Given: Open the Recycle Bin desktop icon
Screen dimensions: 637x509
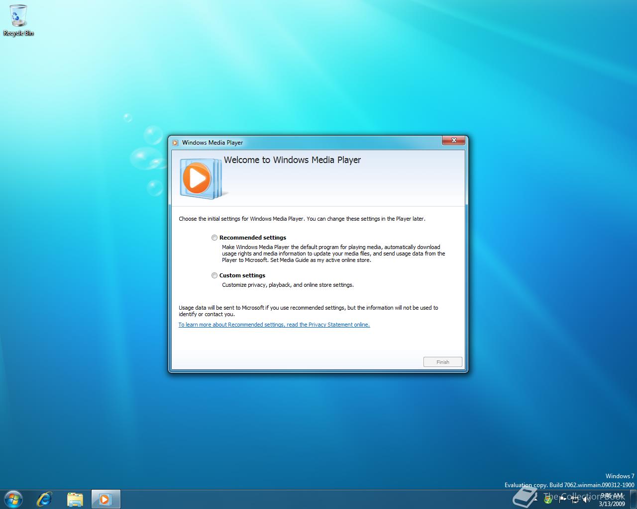Looking at the screenshot, I should [x=18, y=20].
